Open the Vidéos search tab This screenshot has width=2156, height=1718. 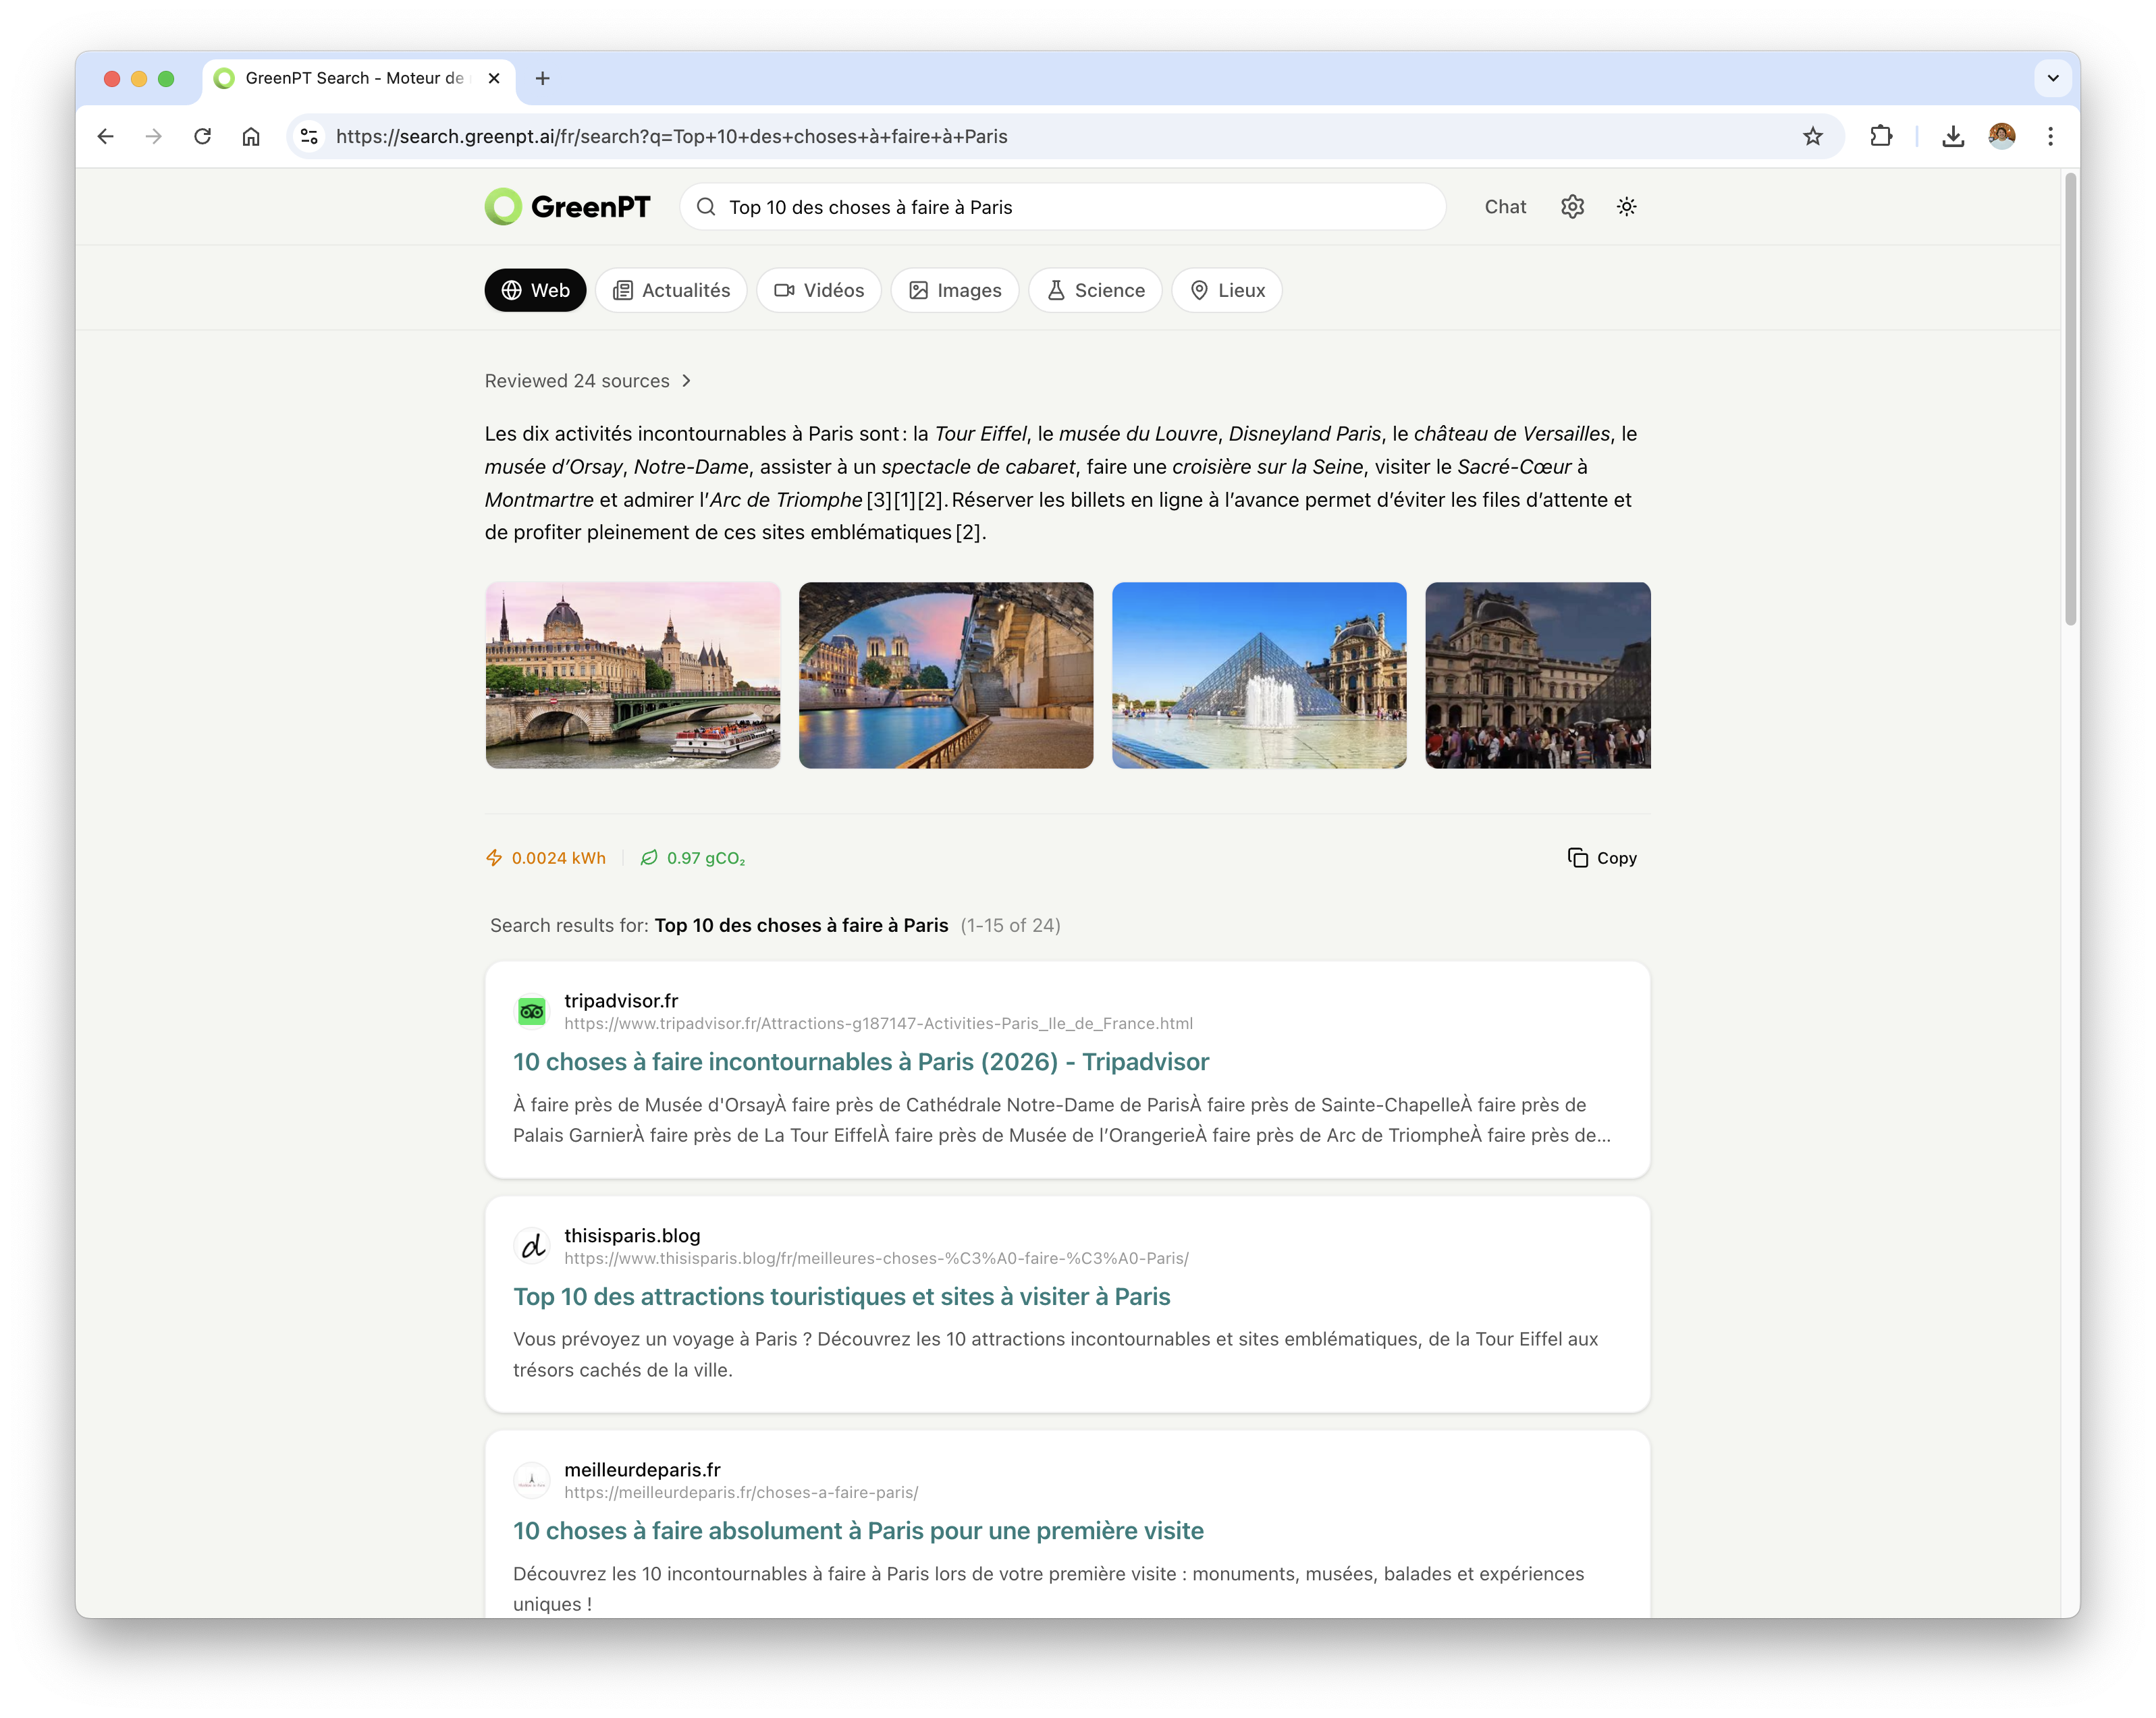pos(818,290)
